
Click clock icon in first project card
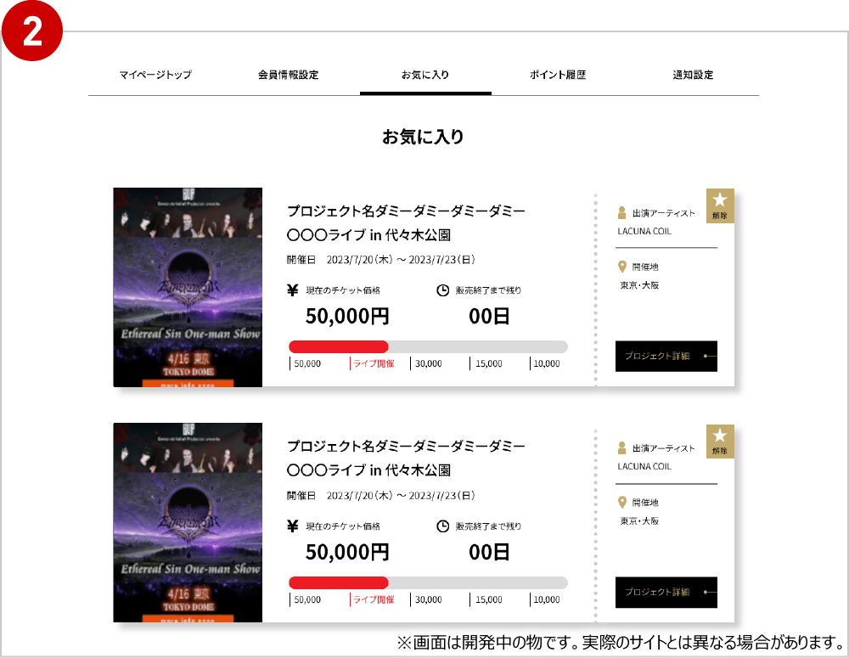click(x=442, y=290)
